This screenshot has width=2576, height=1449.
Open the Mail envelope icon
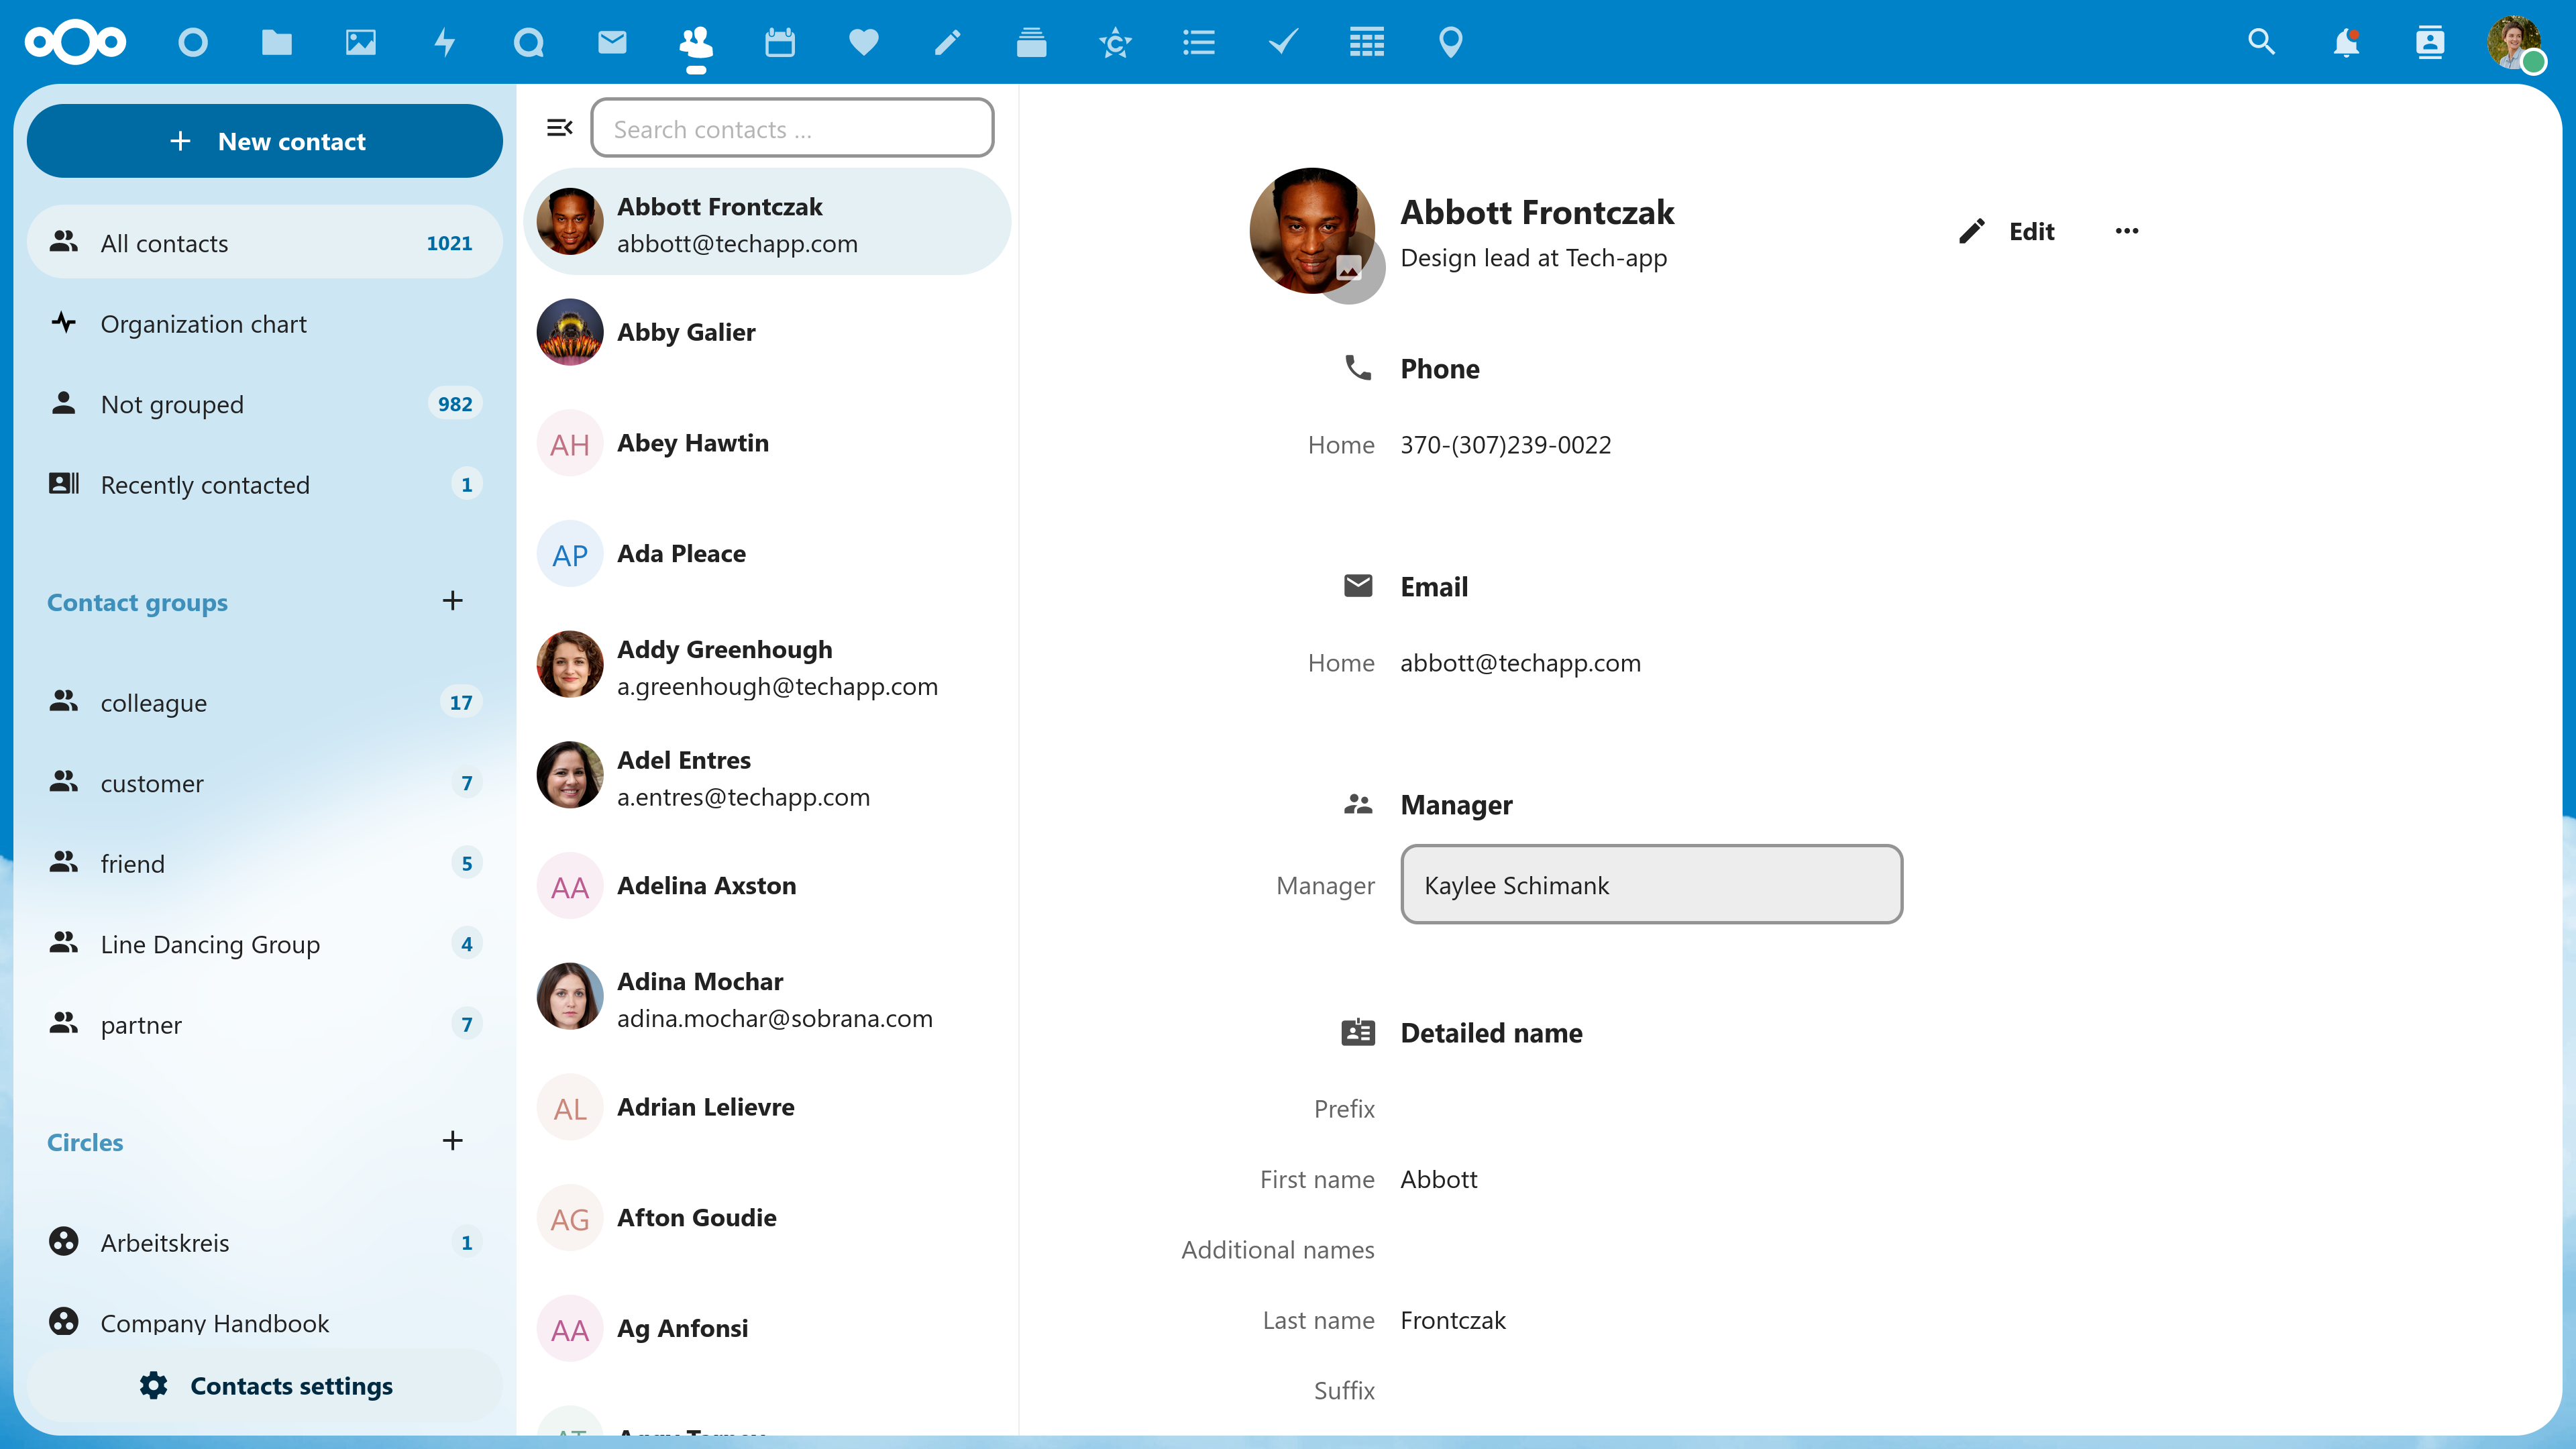(612, 42)
